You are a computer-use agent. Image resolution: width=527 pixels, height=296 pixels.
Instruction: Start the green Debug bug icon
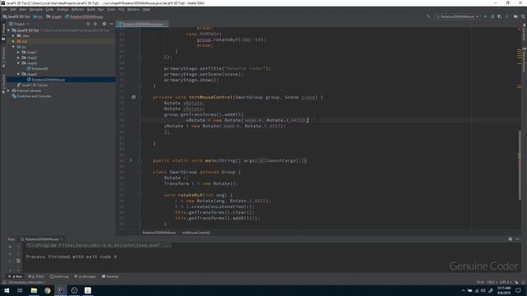(492, 16)
